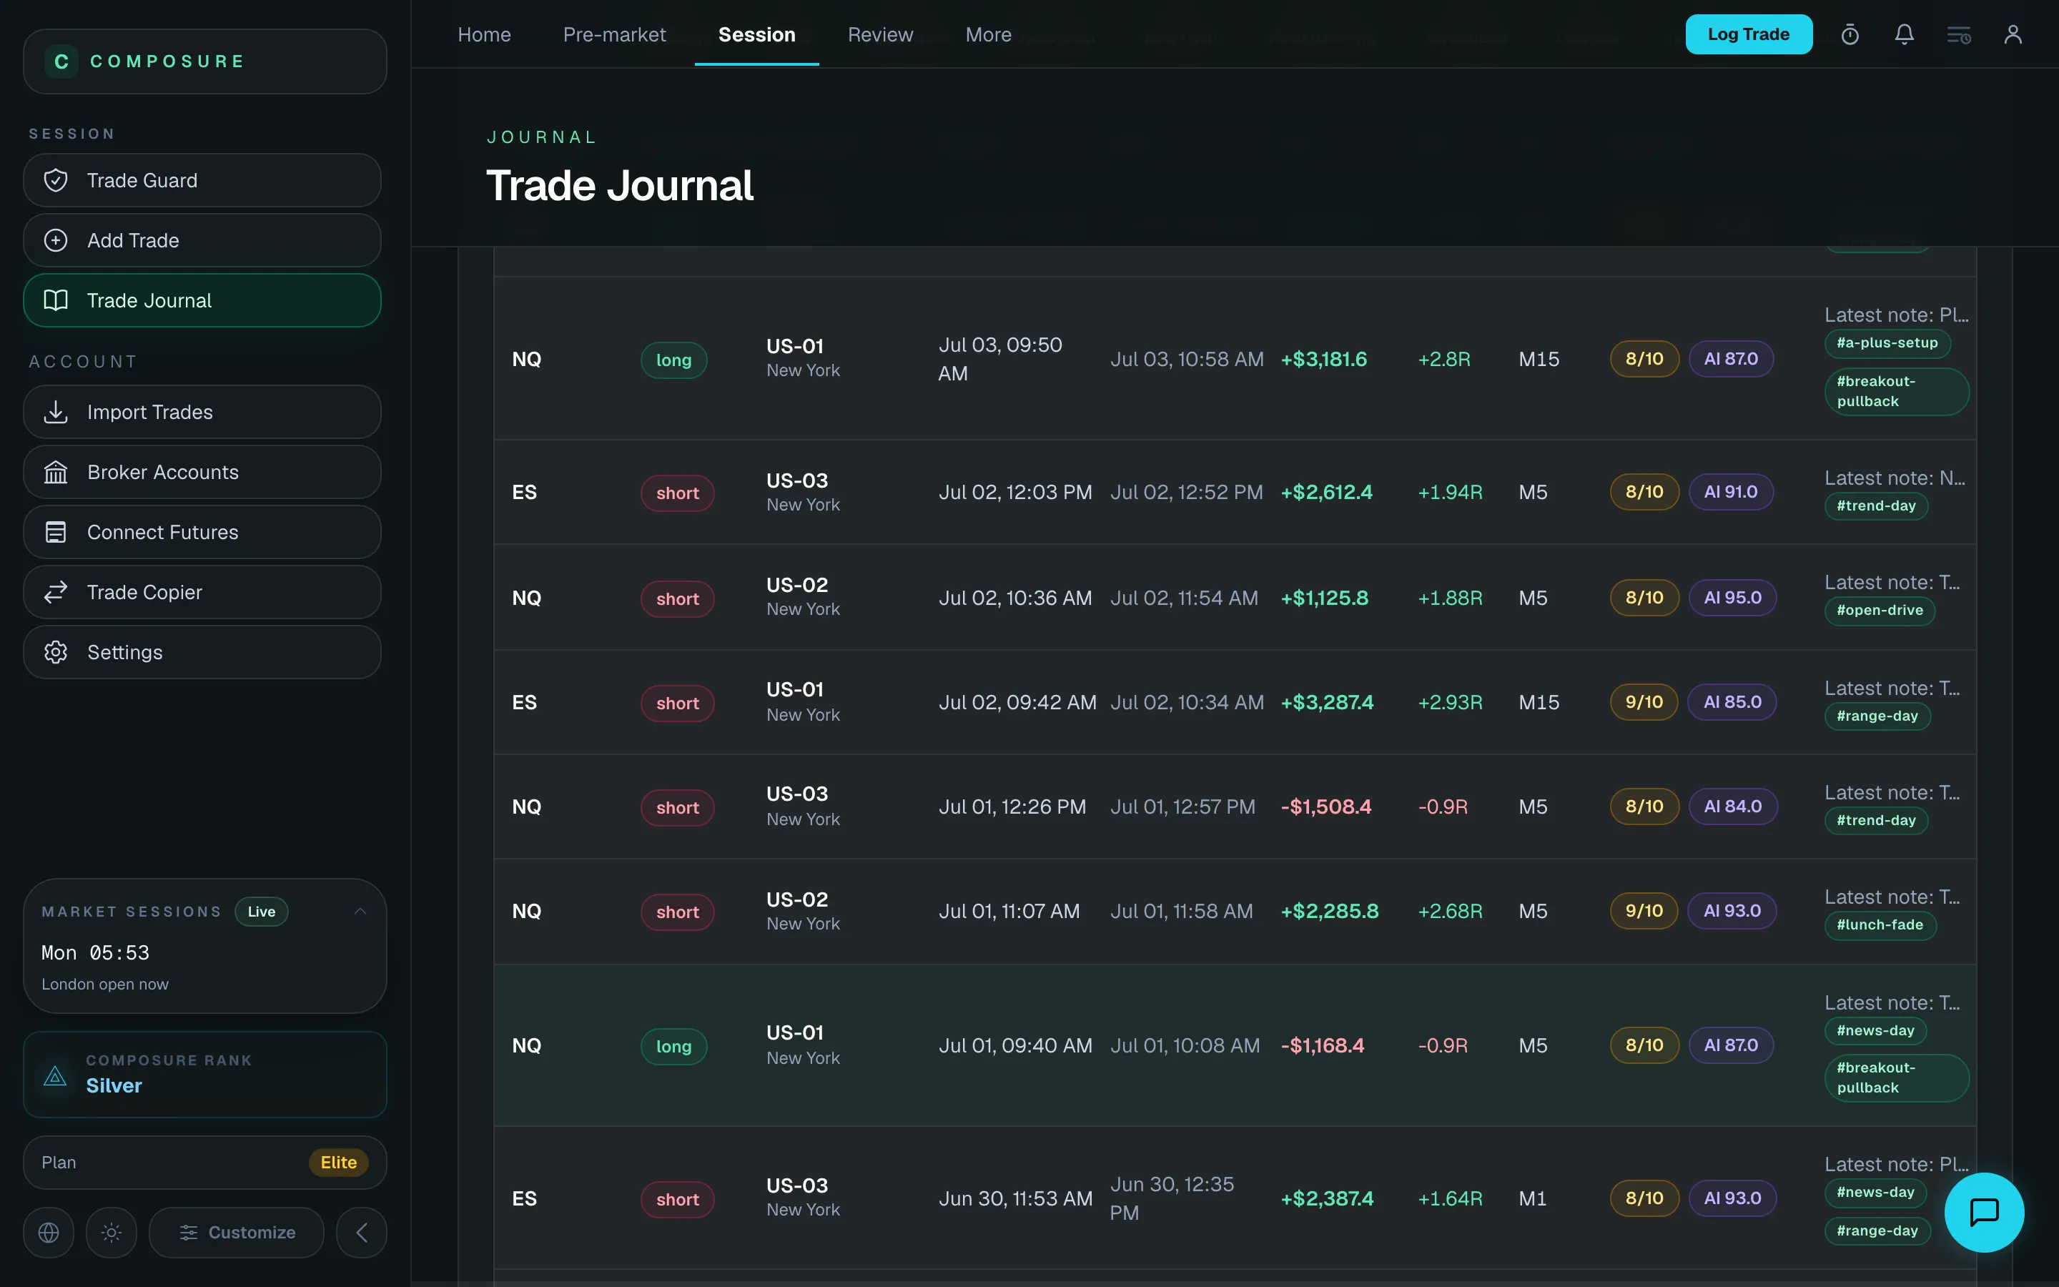This screenshot has width=2059, height=1287.
Task: Click the short badge on Jun 30 ES trade
Action: [x=677, y=1199]
